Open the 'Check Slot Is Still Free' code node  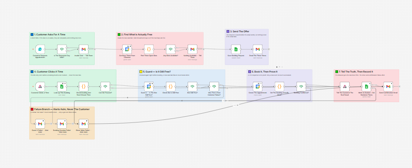point(170,86)
